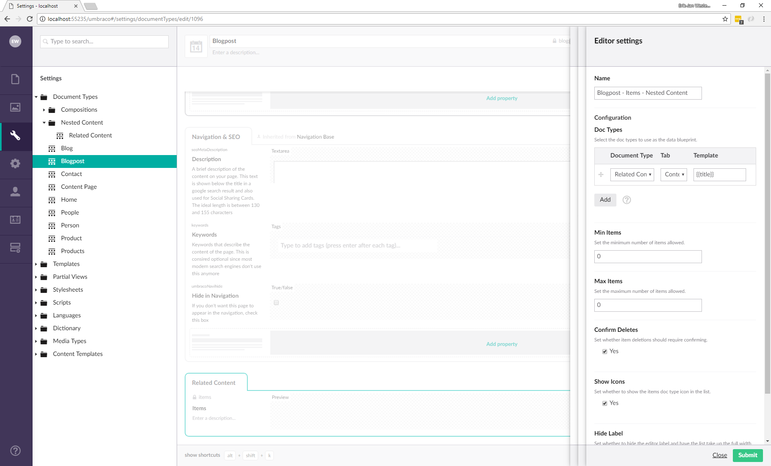This screenshot has height=466, width=771.
Task: Click the Blog document type icon
Action: coord(52,149)
